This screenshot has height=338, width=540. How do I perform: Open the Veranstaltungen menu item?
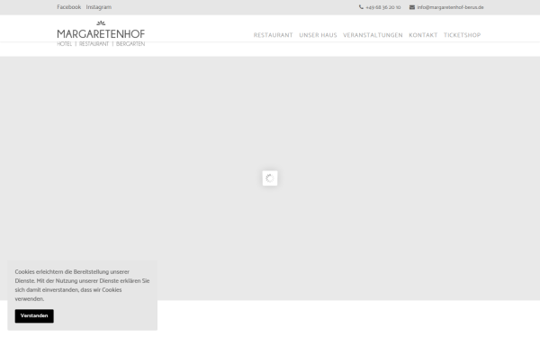[373, 35]
